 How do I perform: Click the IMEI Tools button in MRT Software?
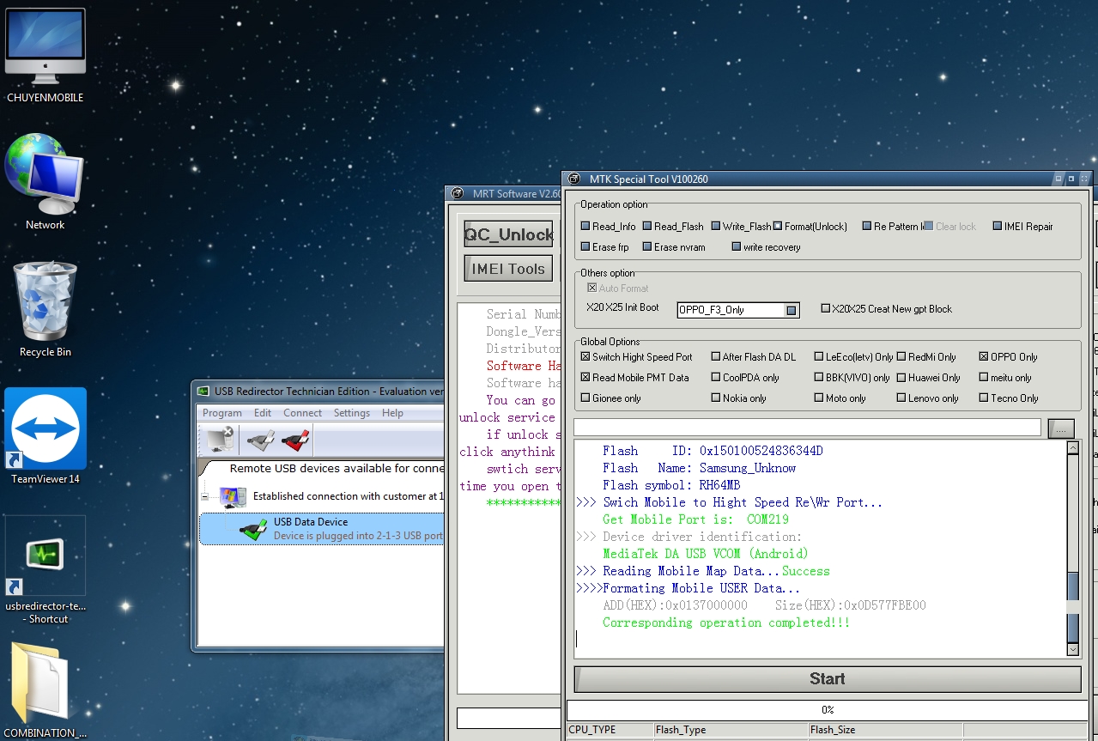click(508, 269)
